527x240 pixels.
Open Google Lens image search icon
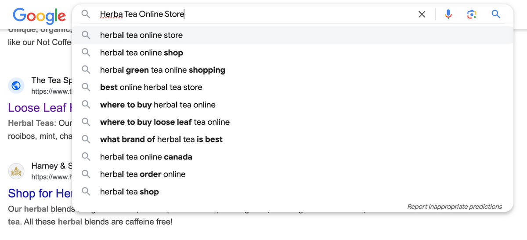pos(472,14)
